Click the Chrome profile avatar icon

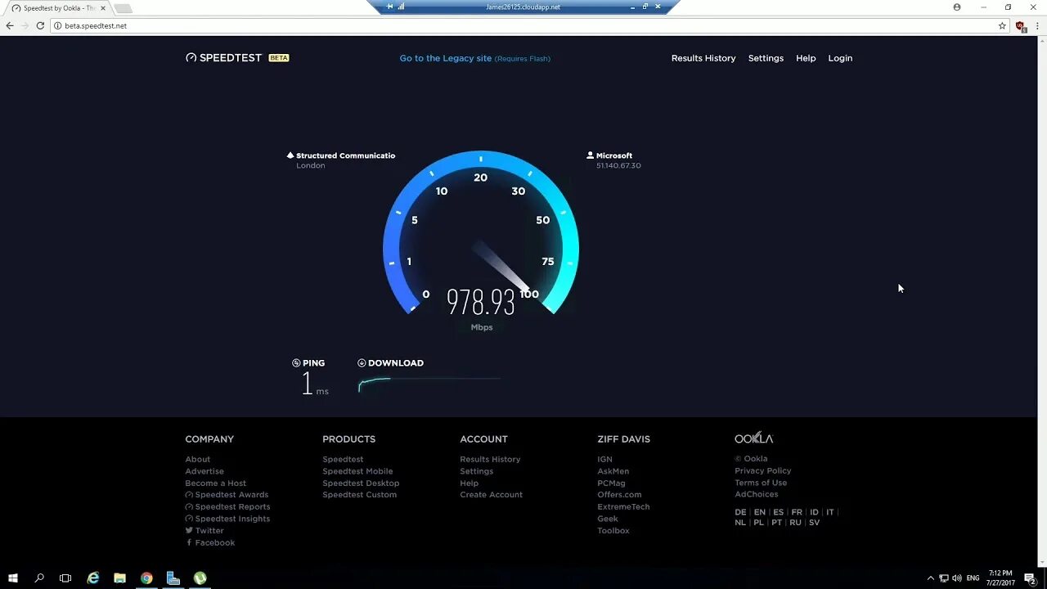pos(957,7)
